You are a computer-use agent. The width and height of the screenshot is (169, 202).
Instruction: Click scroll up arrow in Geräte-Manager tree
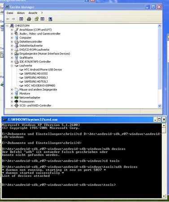[160, 26]
